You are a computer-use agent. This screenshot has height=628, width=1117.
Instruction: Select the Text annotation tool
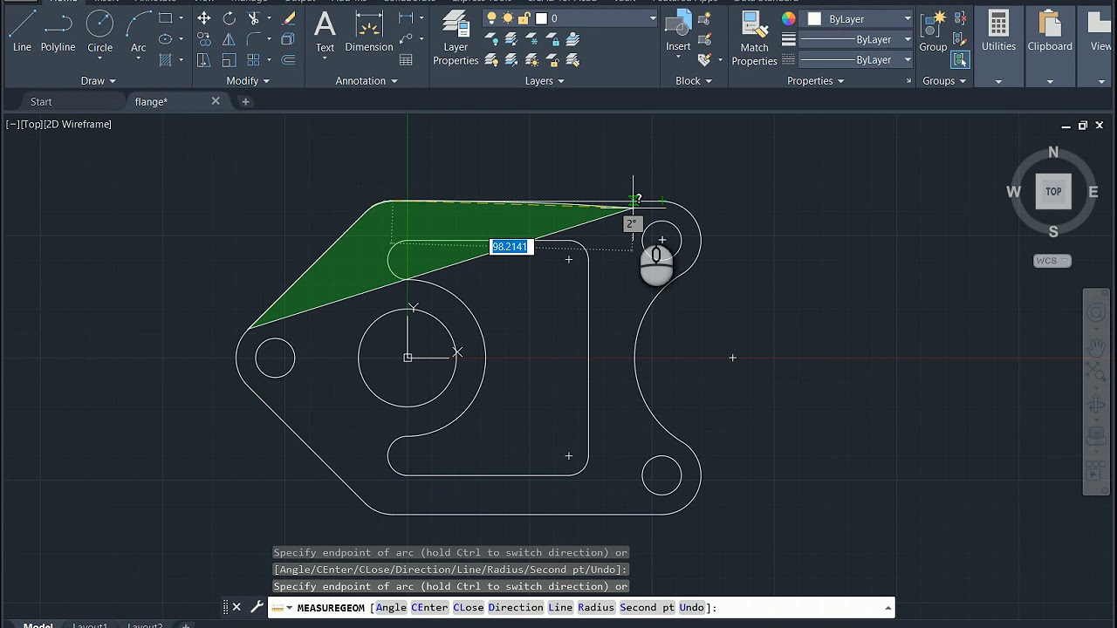(x=325, y=31)
